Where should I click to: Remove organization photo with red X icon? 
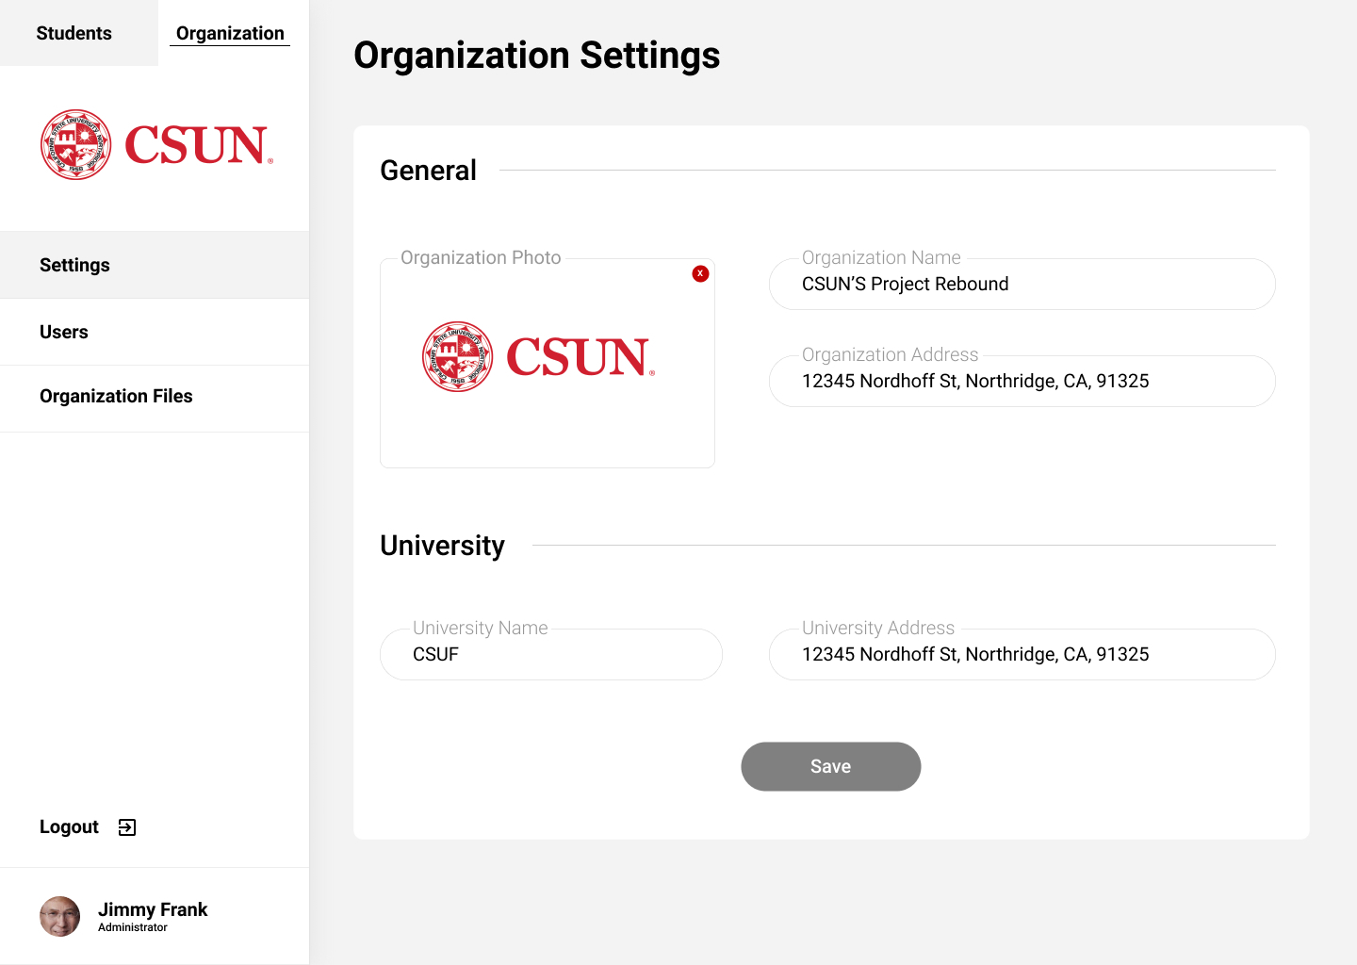700,273
